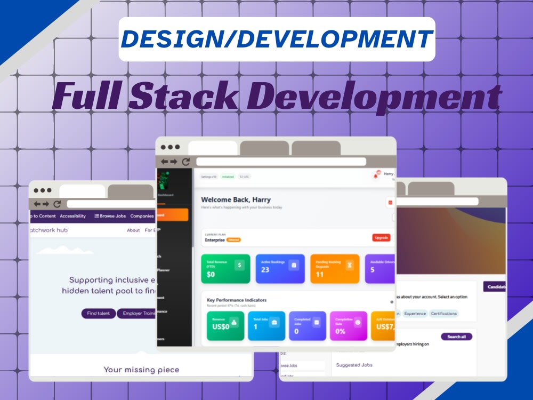Click the 'Your missing piece' heading

(x=141, y=370)
